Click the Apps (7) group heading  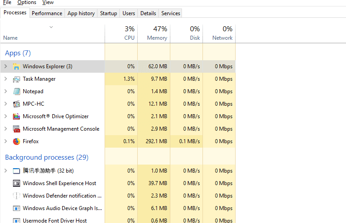(18, 53)
